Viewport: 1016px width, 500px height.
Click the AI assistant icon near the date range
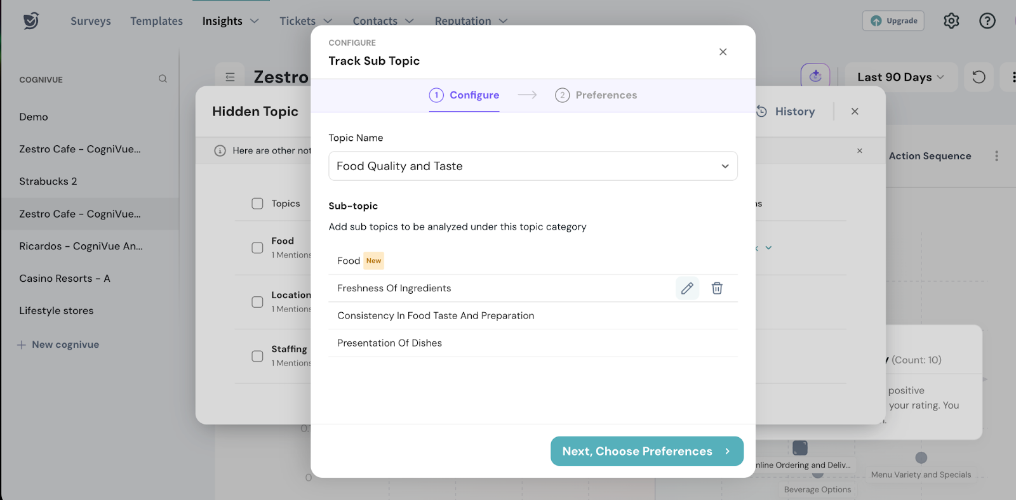[815, 77]
